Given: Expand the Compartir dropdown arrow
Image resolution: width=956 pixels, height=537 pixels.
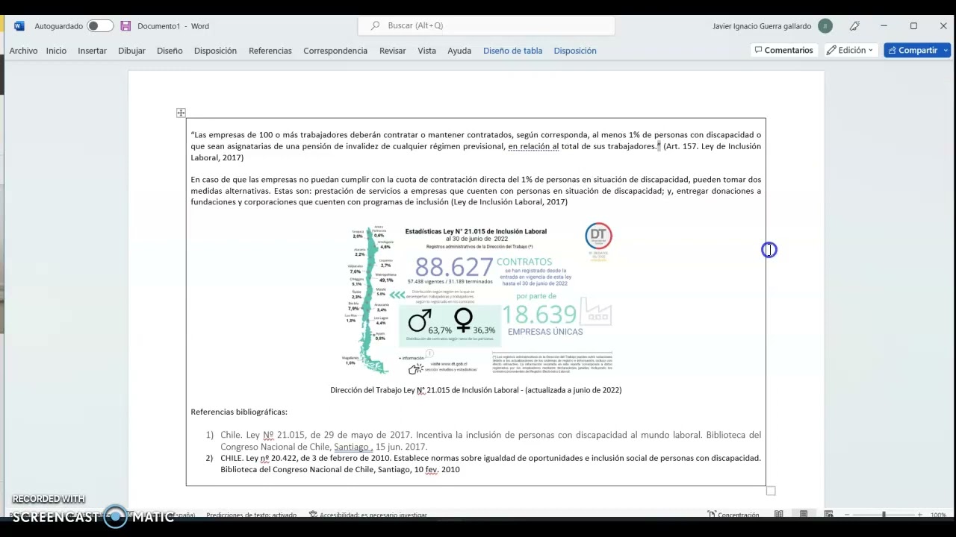Looking at the screenshot, I should [946, 50].
